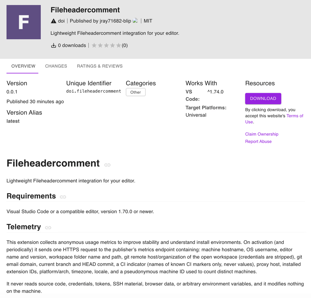This screenshot has height=298, width=311.
Task: Open the Terms of Use link
Action: tap(274, 119)
